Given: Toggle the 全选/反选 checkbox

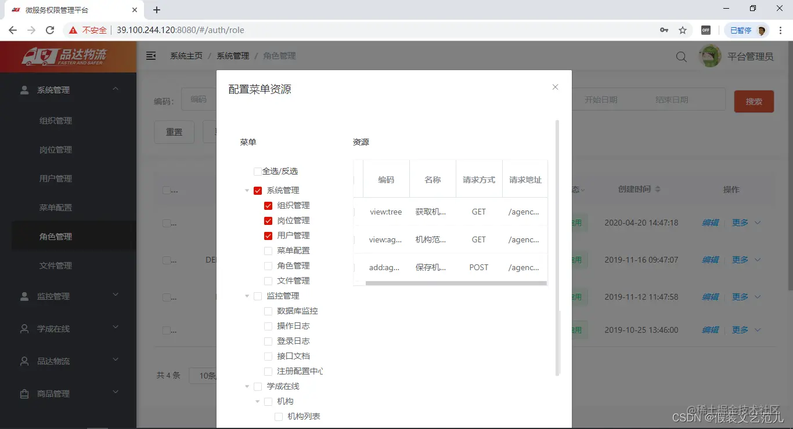Looking at the screenshot, I should coord(256,171).
